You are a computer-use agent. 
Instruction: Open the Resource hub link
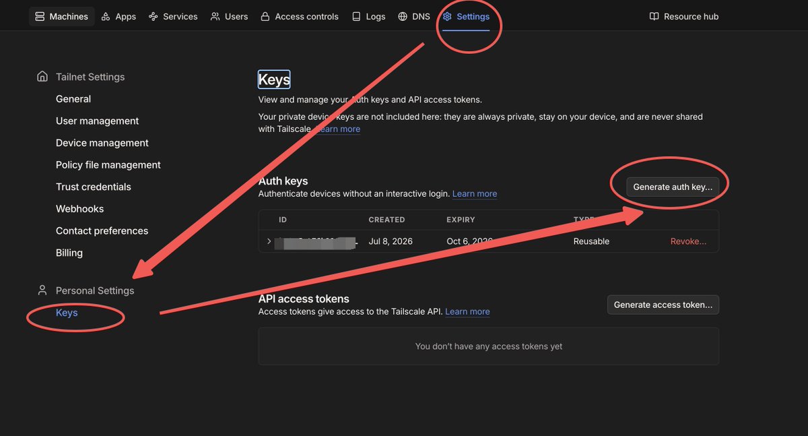684,16
